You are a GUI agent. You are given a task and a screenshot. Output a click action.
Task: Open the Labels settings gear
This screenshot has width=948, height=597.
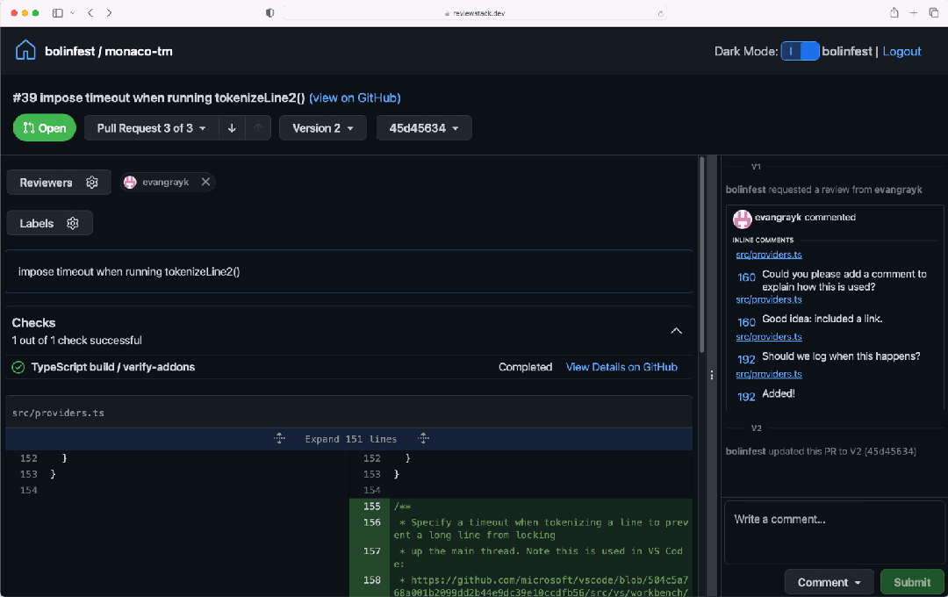73,223
